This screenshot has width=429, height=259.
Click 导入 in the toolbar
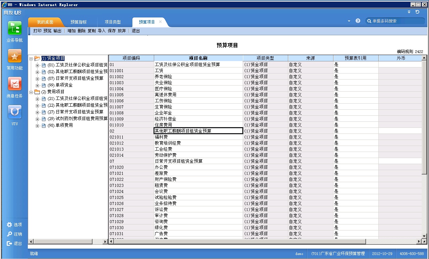coord(102,31)
